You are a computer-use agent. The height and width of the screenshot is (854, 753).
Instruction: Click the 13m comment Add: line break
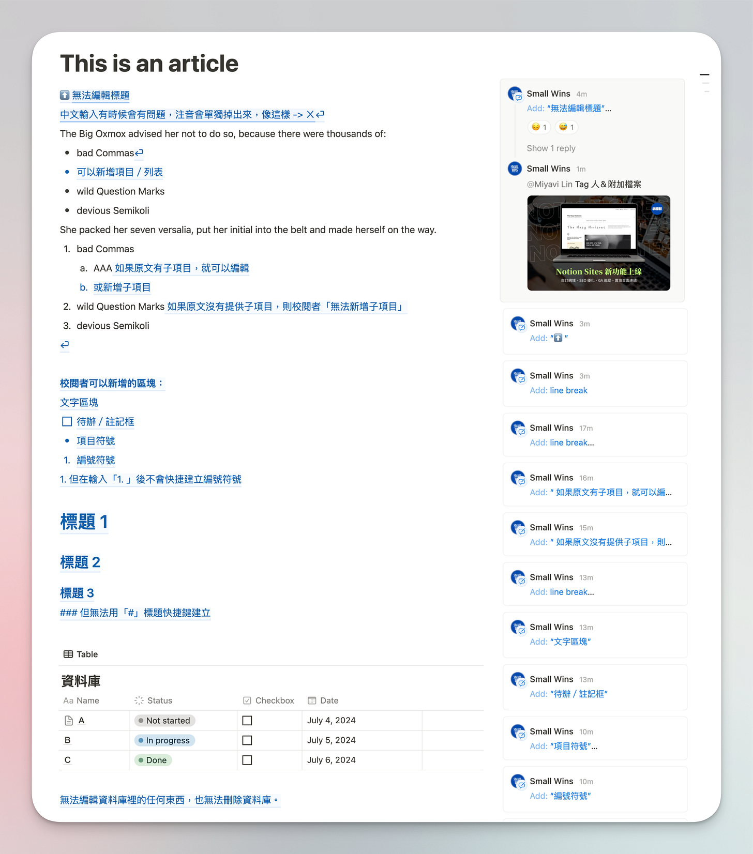[595, 584]
